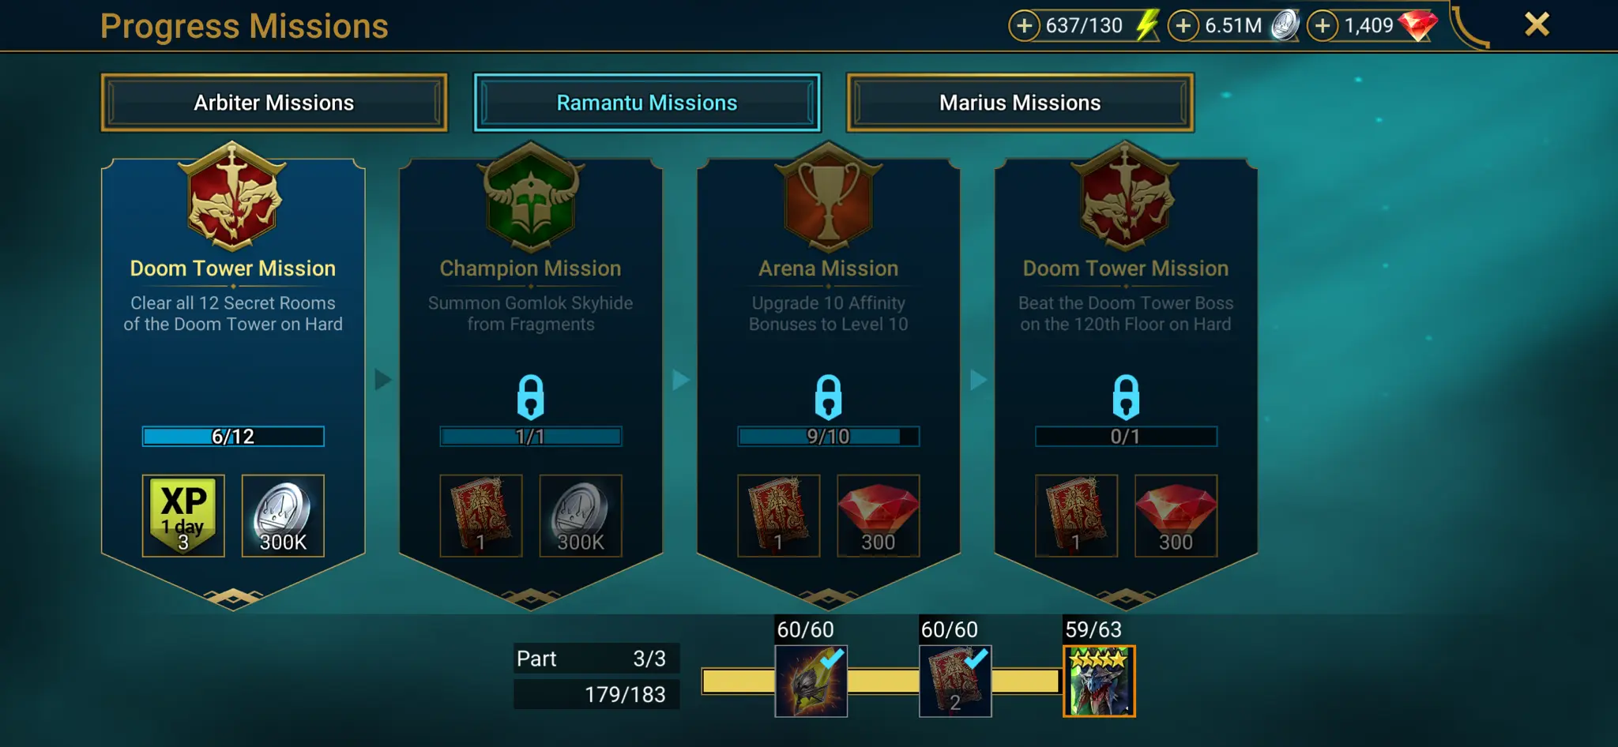This screenshot has height=747, width=1618.
Task: Click arrow between Champion and Arena missions
Action: (x=681, y=380)
